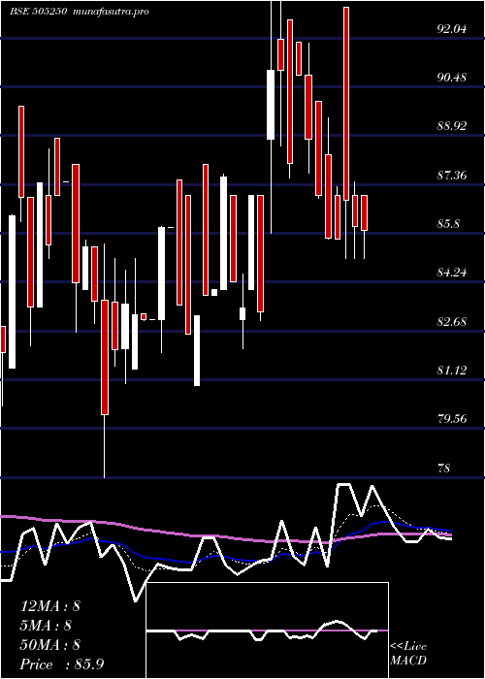Screen dimensions: 485x679
Task: Click the 87.36 price axis label
Action: 453,176
